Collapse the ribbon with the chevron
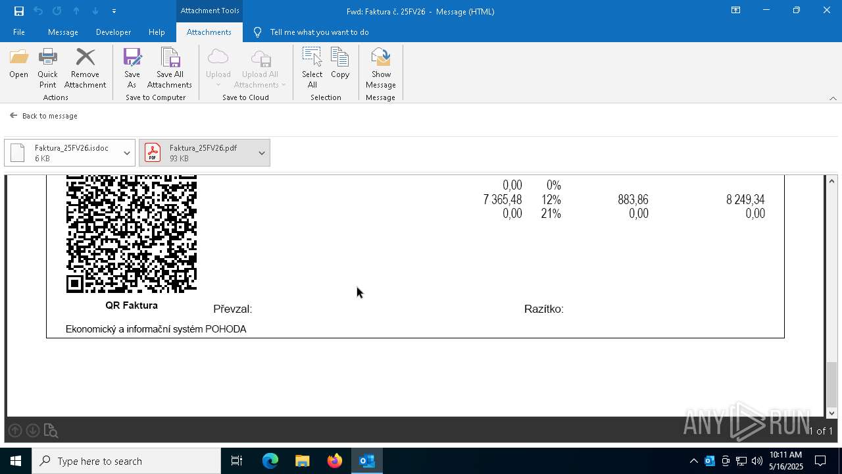 click(833, 98)
